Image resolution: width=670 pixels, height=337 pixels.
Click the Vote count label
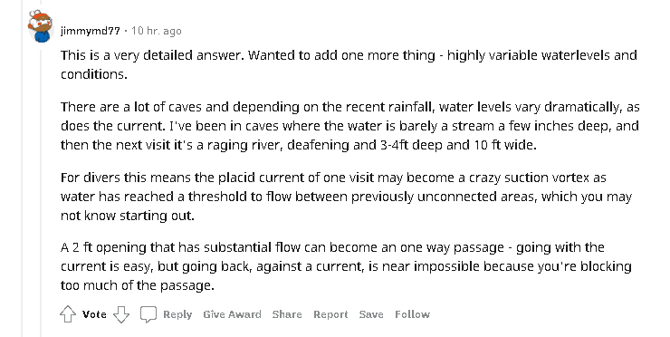(x=94, y=314)
